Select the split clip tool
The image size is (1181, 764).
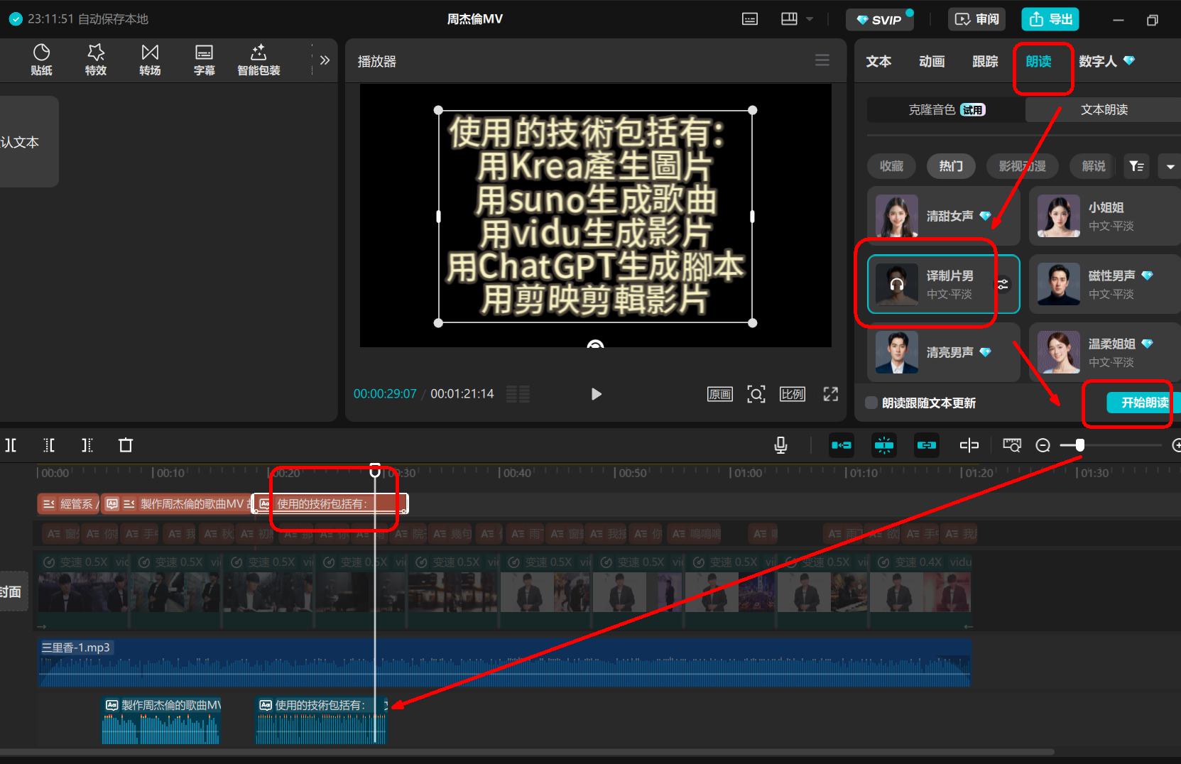[x=11, y=445]
